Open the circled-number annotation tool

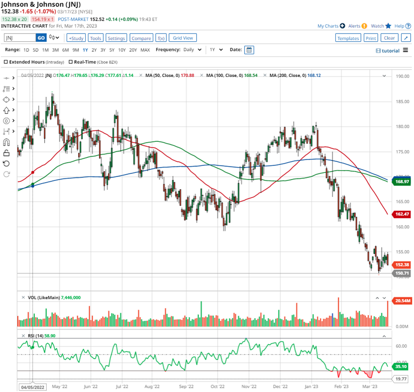point(6,121)
